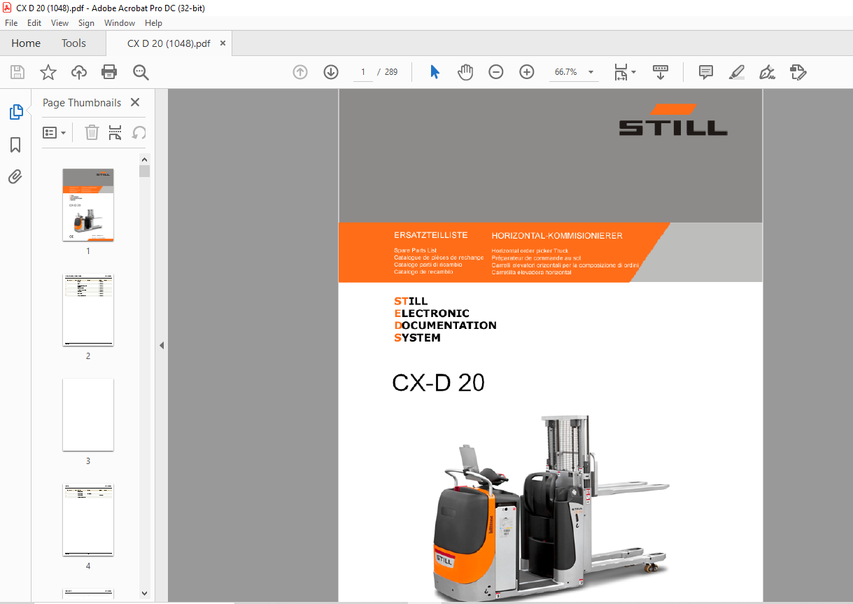This screenshot has height=604, width=853.
Task: Click HORIZONTAL-KOMMISIONIERER heading text
Action: pyautogui.click(x=557, y=236)
